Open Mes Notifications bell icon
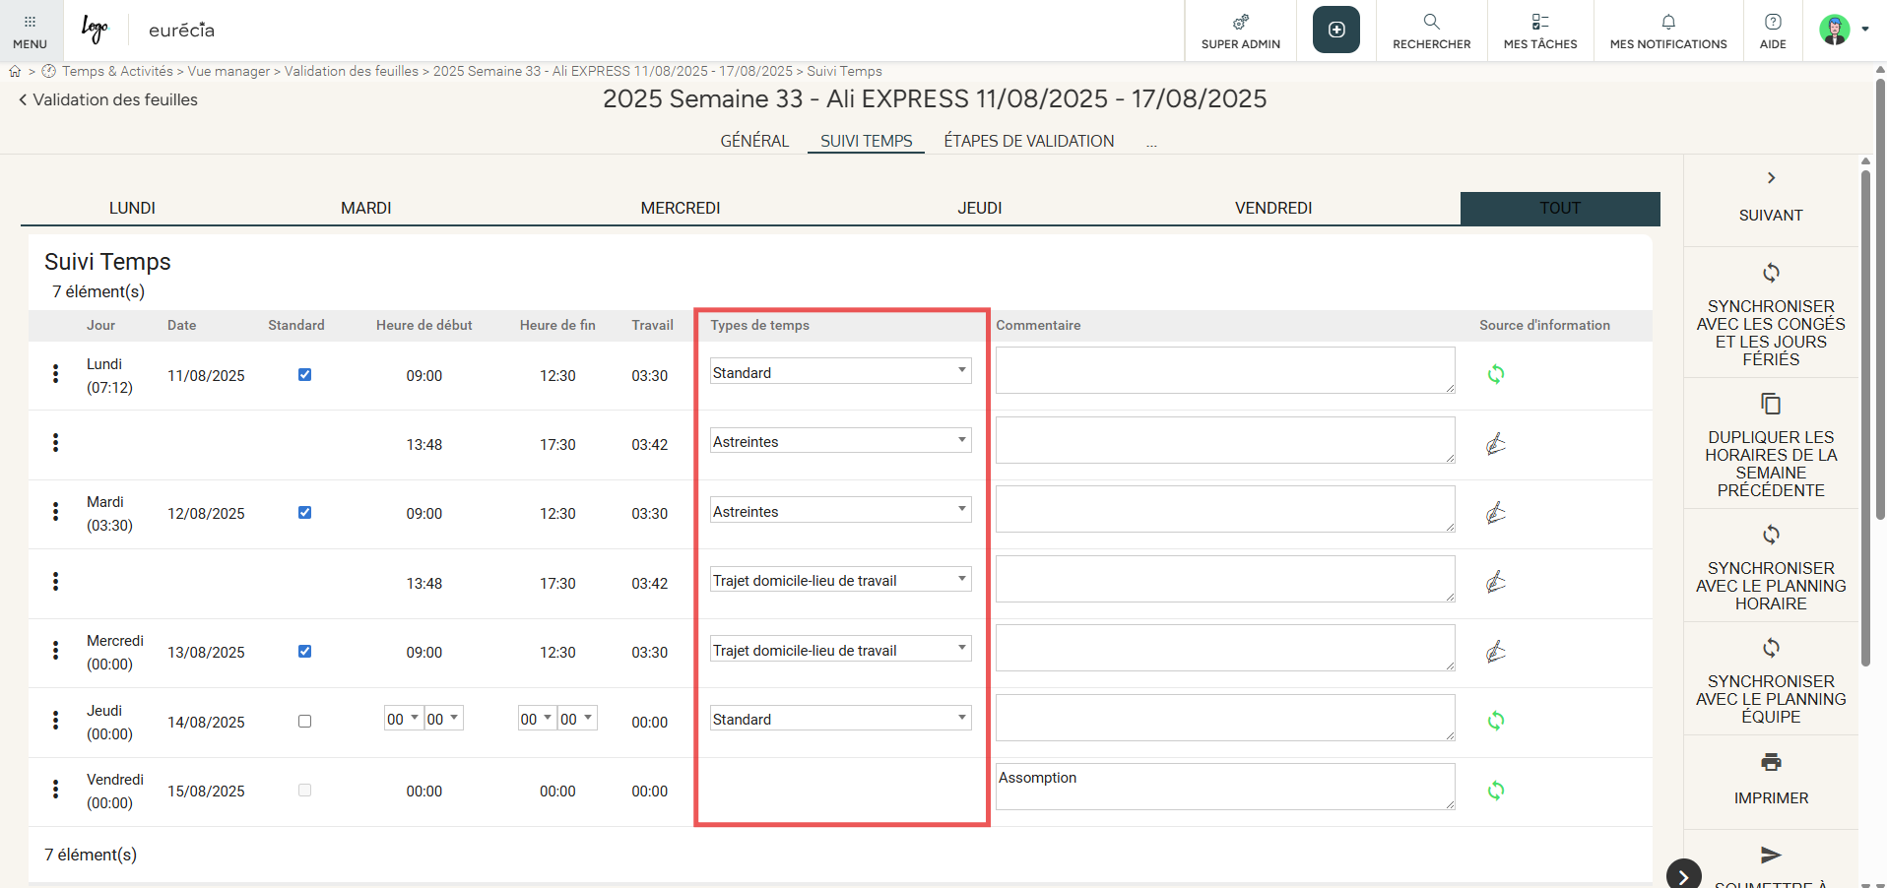This screenshot has height=888, width=1887. [1667, 22]
